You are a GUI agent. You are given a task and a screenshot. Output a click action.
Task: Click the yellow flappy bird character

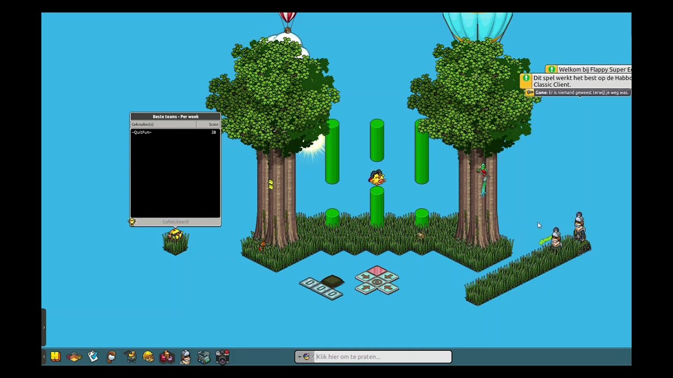pyautogui.click(x=376, y=178)
